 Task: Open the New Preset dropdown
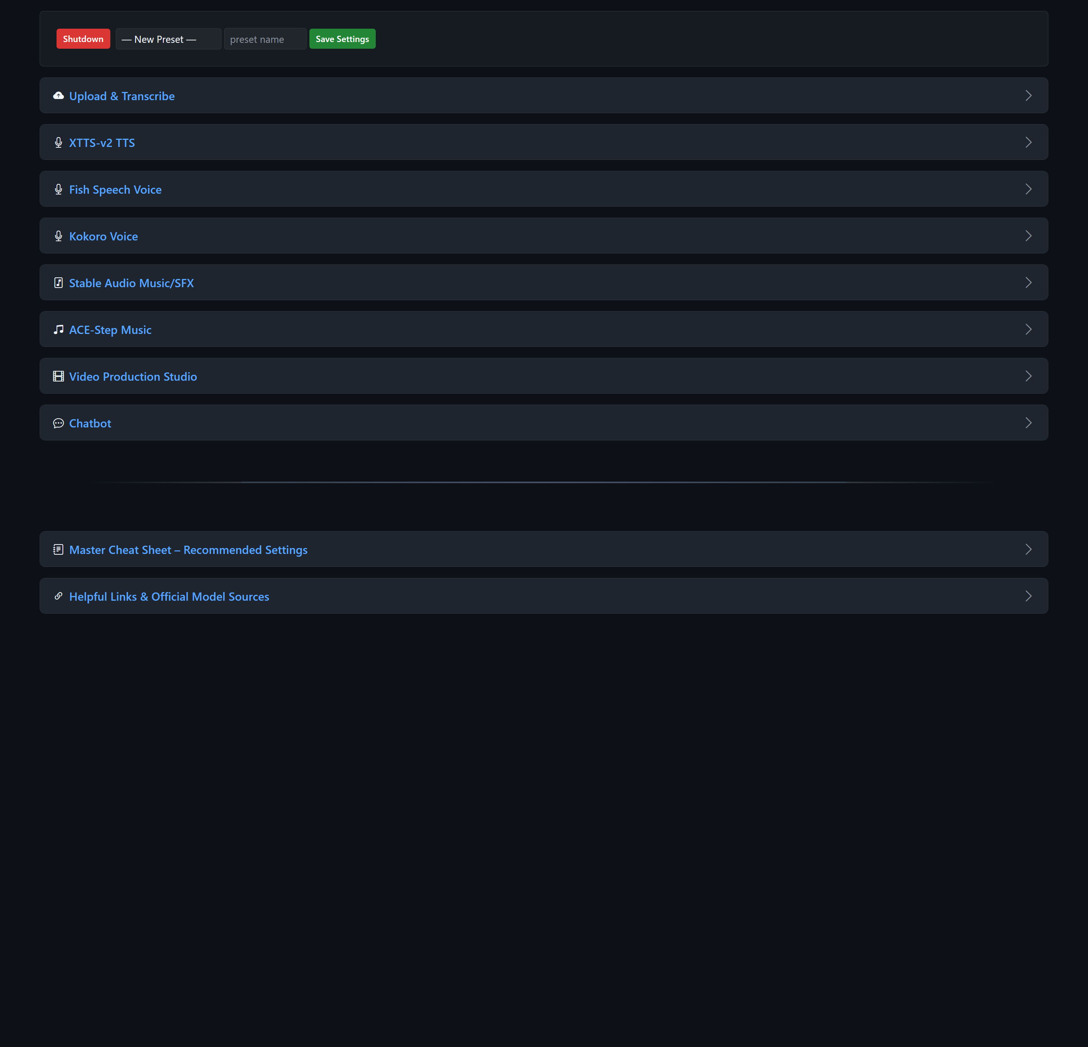(x=168, y=39)
